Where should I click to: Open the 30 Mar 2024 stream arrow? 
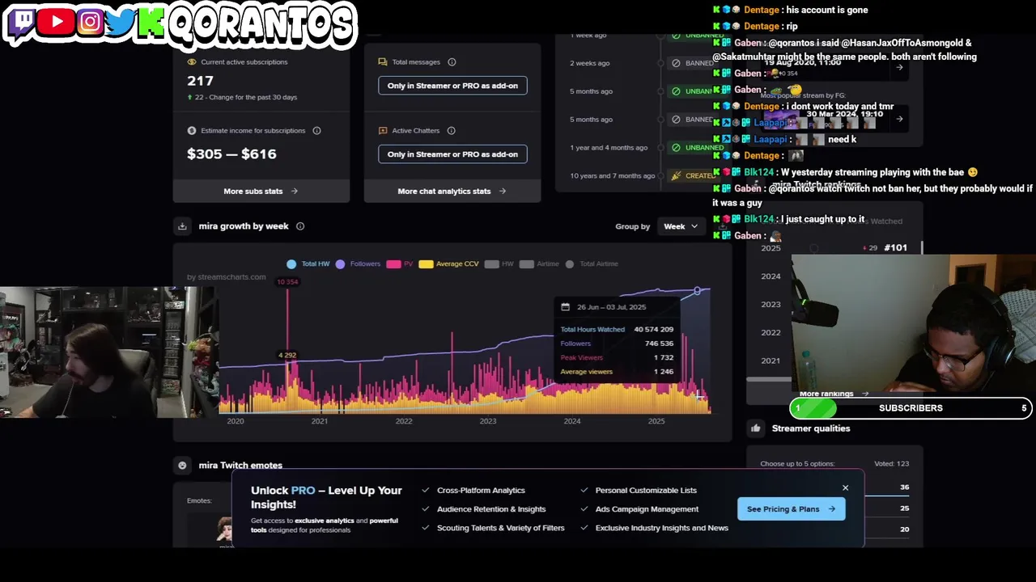click(899, 119)
